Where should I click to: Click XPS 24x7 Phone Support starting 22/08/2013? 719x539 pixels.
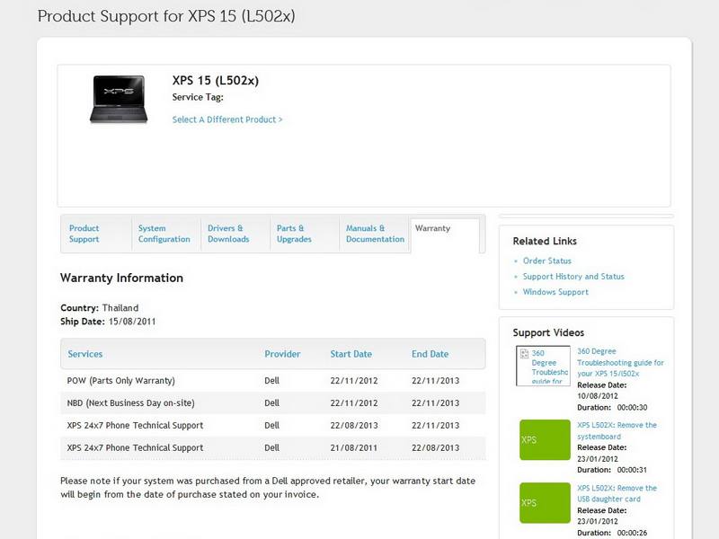click(273, 425)
